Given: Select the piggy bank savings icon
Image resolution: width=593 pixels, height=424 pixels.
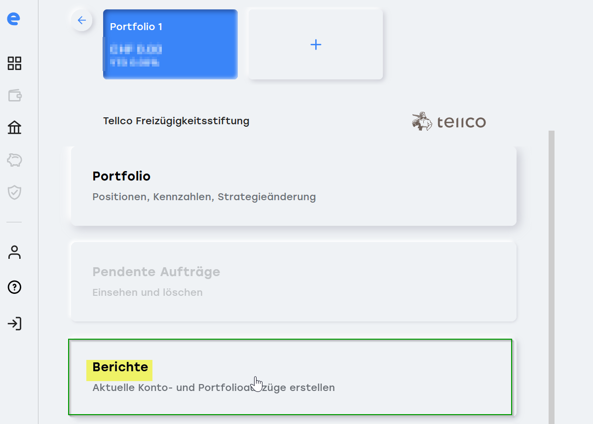Looking at the screenshot, I should click(x=14, y=160).
